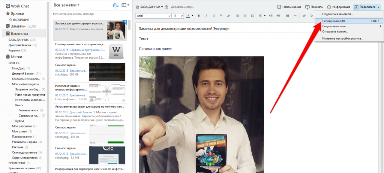Select Блокноты in the sidebar
384x173 pixels.
pyautogui.click(x=24, y=34)
